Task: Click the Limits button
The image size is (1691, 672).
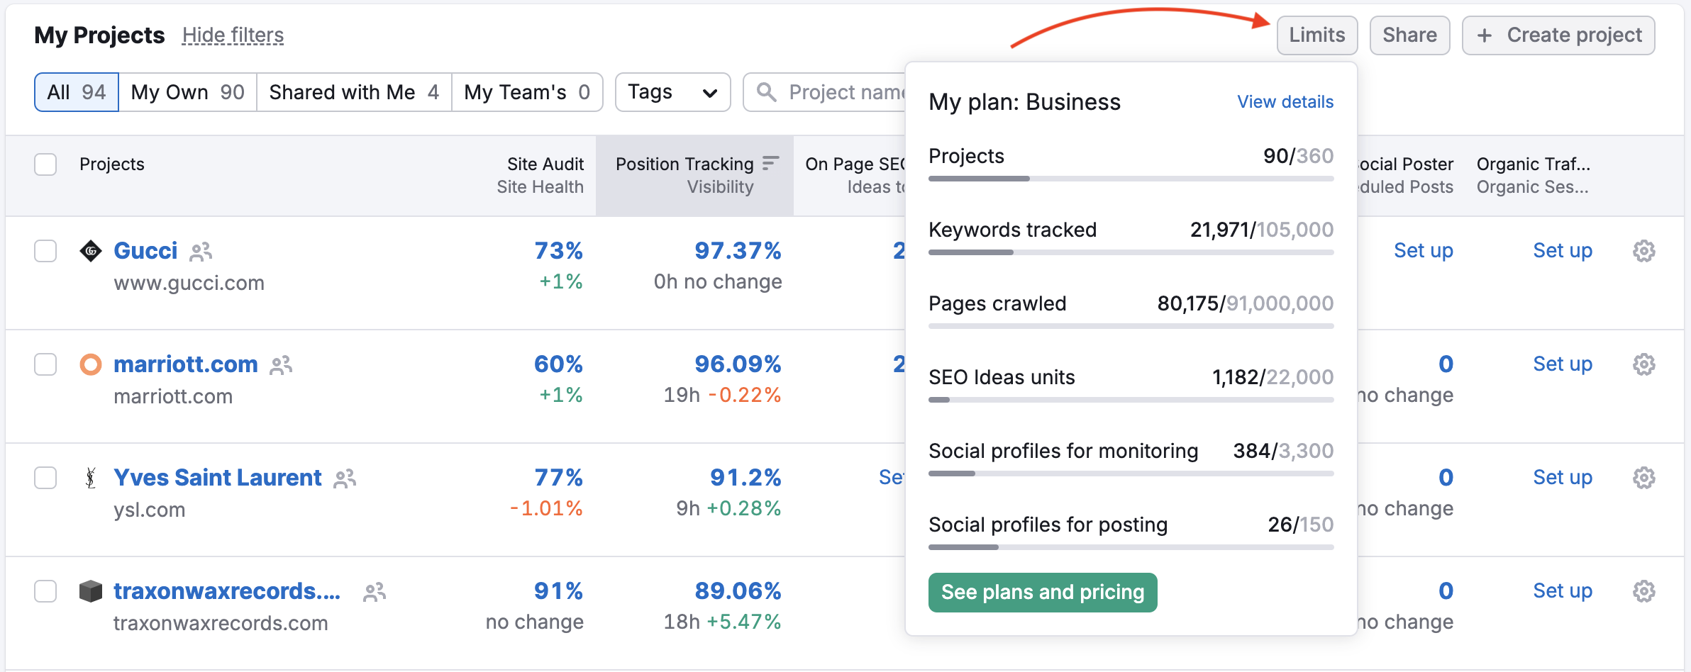Action: (1317, 35)
